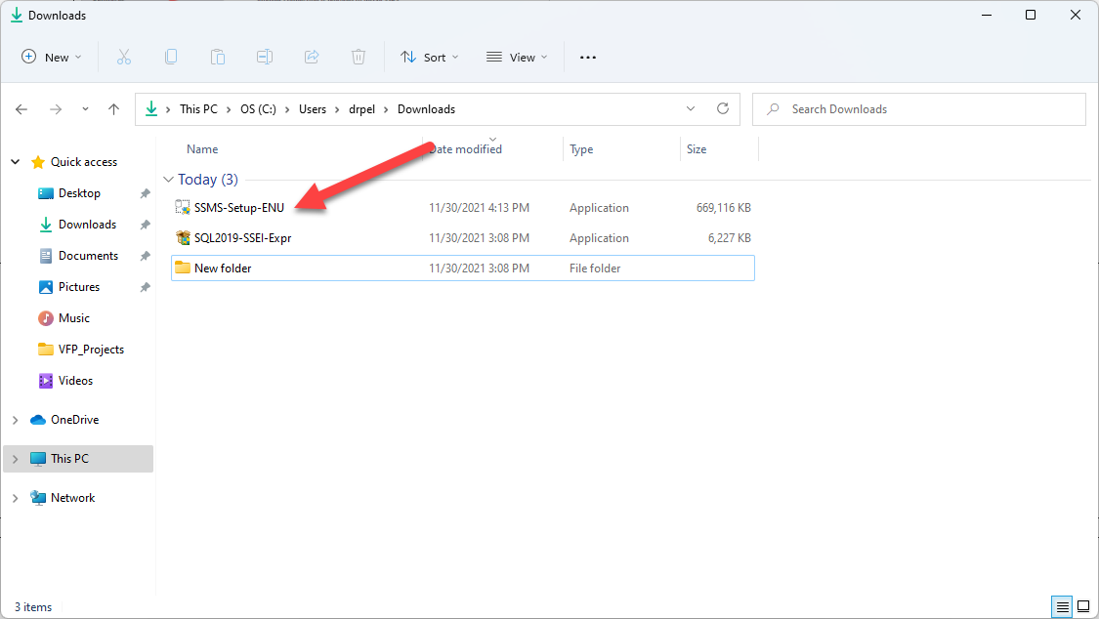
Task: Sort by the Type column header
Action: click(581, 149)
